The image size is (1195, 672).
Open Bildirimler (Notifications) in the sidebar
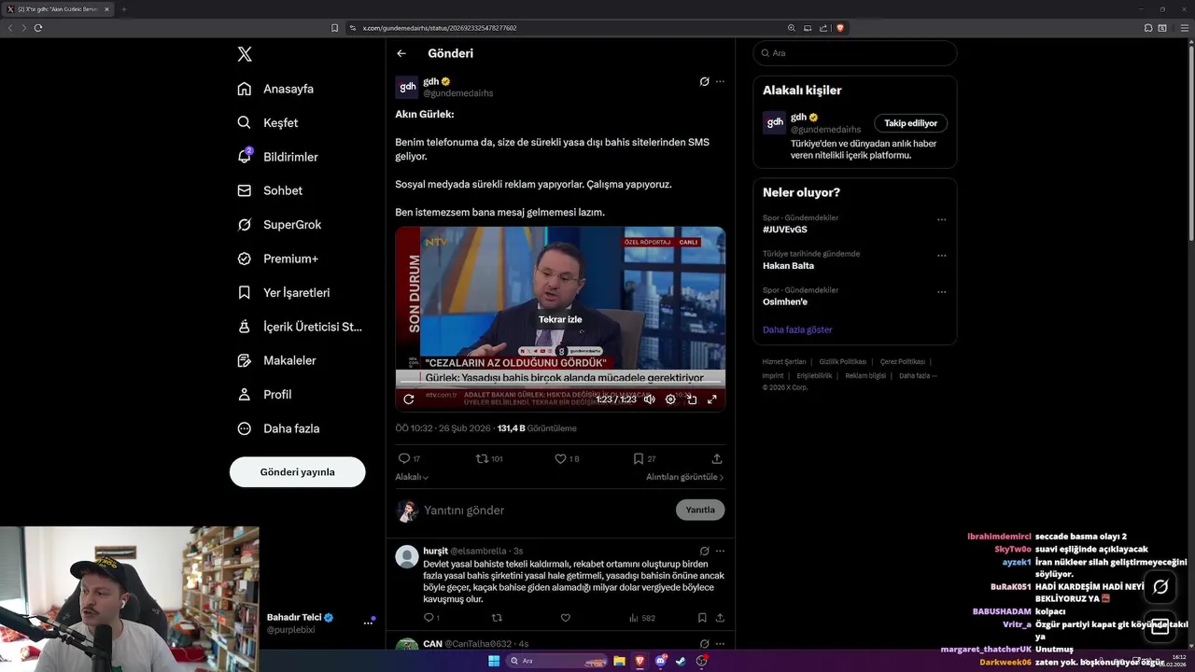[277, 157]
